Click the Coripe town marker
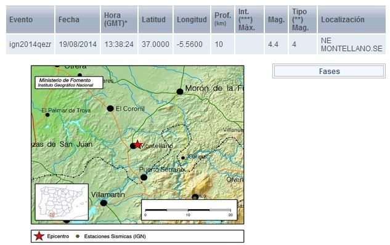390x245 pixels. click(x=183, y=158)
